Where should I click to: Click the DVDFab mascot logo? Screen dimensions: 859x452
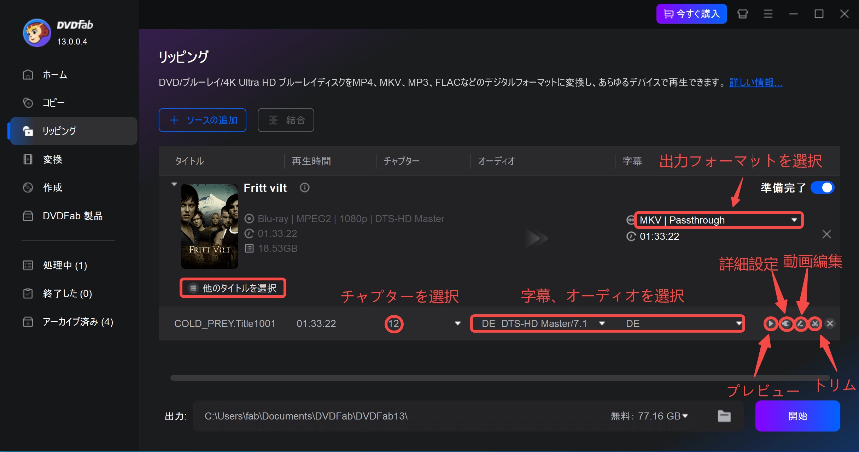pyautogui.click(x=37, y=33)
